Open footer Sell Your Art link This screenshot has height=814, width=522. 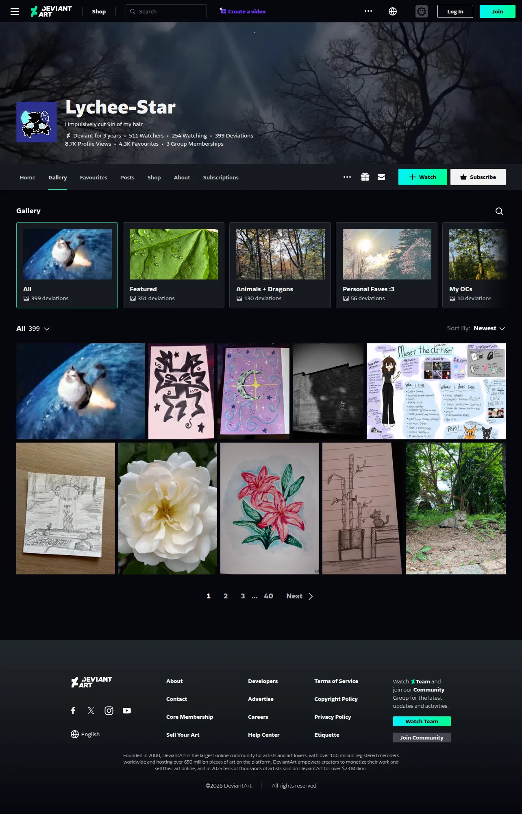(183, 735)
